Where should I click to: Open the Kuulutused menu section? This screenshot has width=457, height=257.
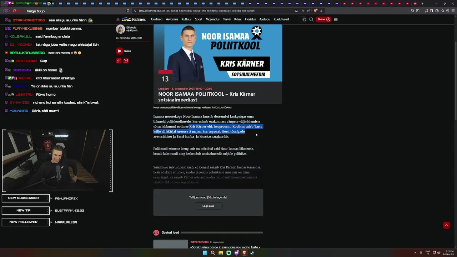click(281, 19)
